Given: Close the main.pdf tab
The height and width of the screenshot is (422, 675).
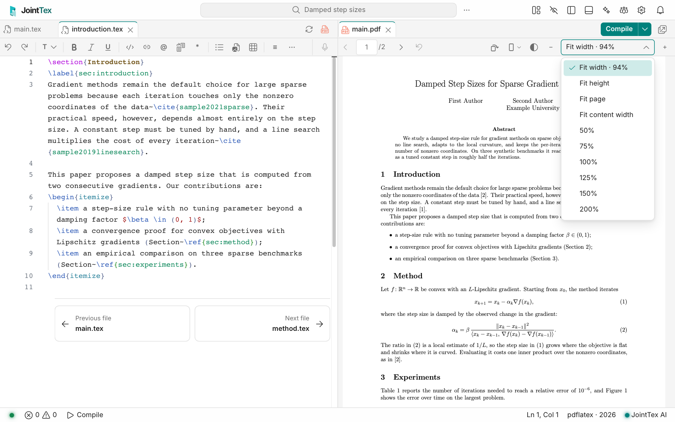Looking at the screenshot, I should point(388,30).
